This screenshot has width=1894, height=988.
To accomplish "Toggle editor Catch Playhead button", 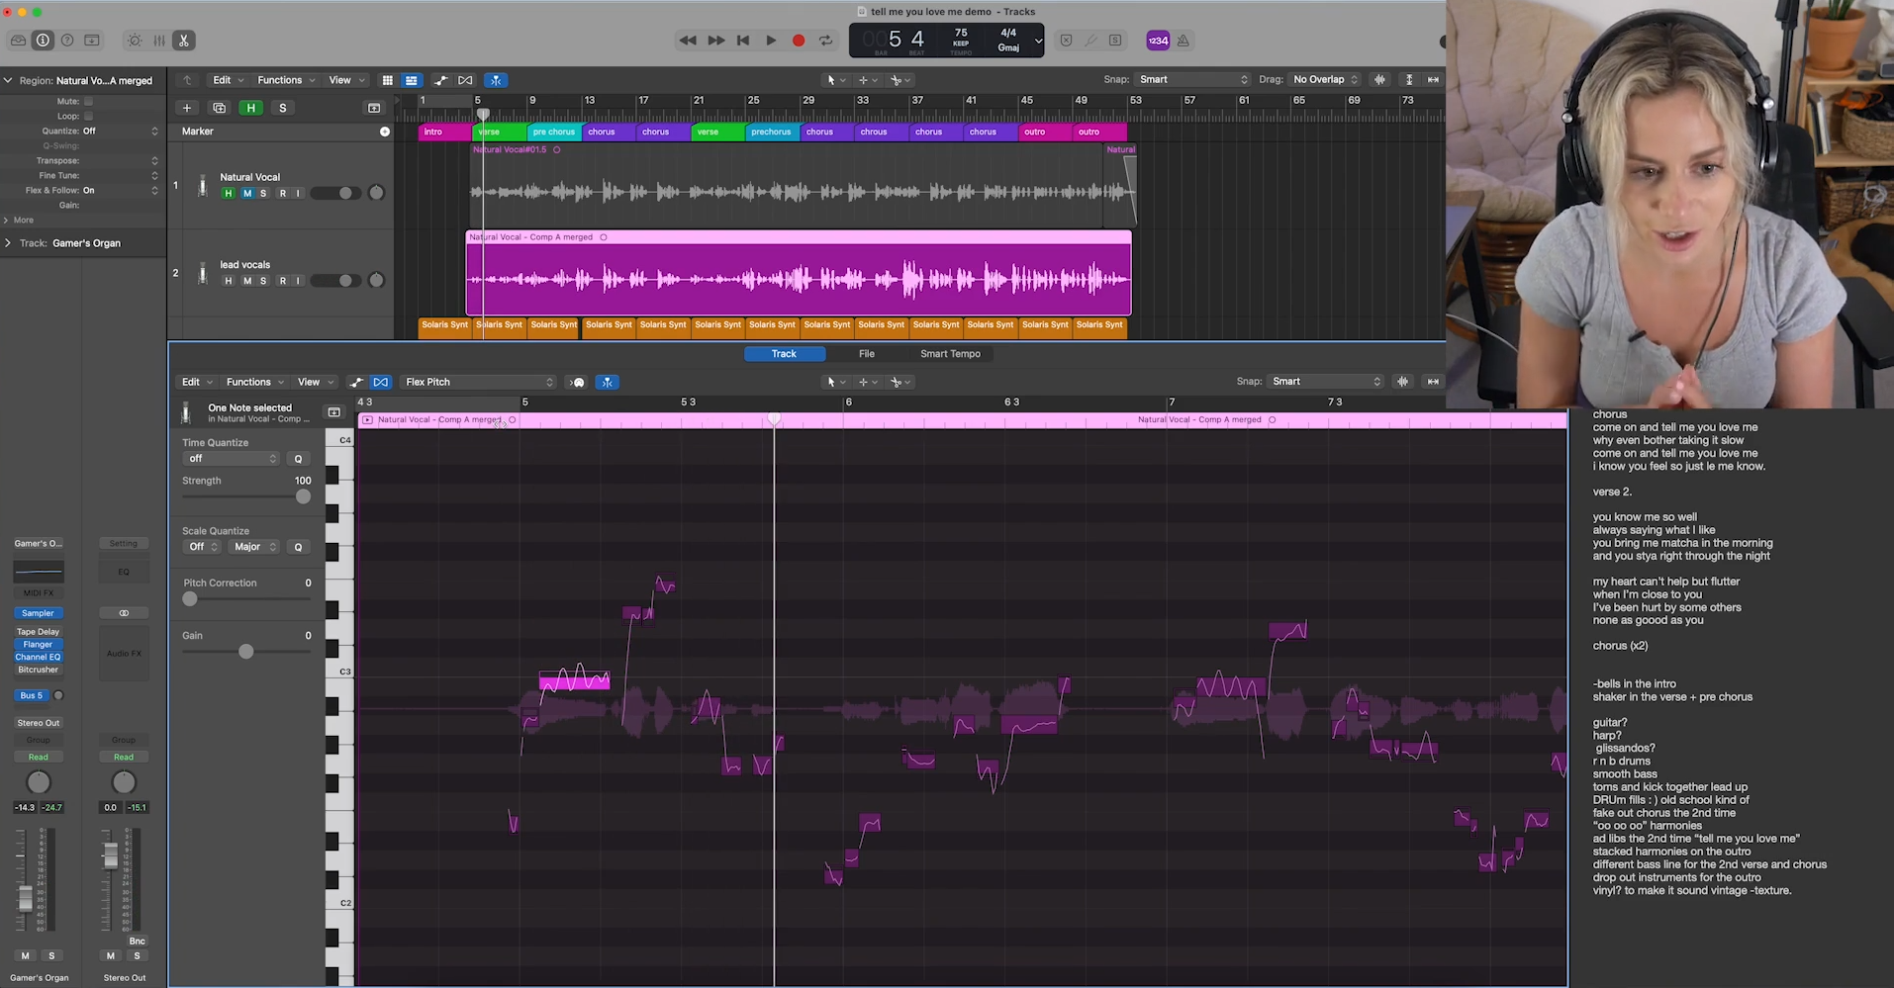I will pyautogui.click(x=608, y=382).
